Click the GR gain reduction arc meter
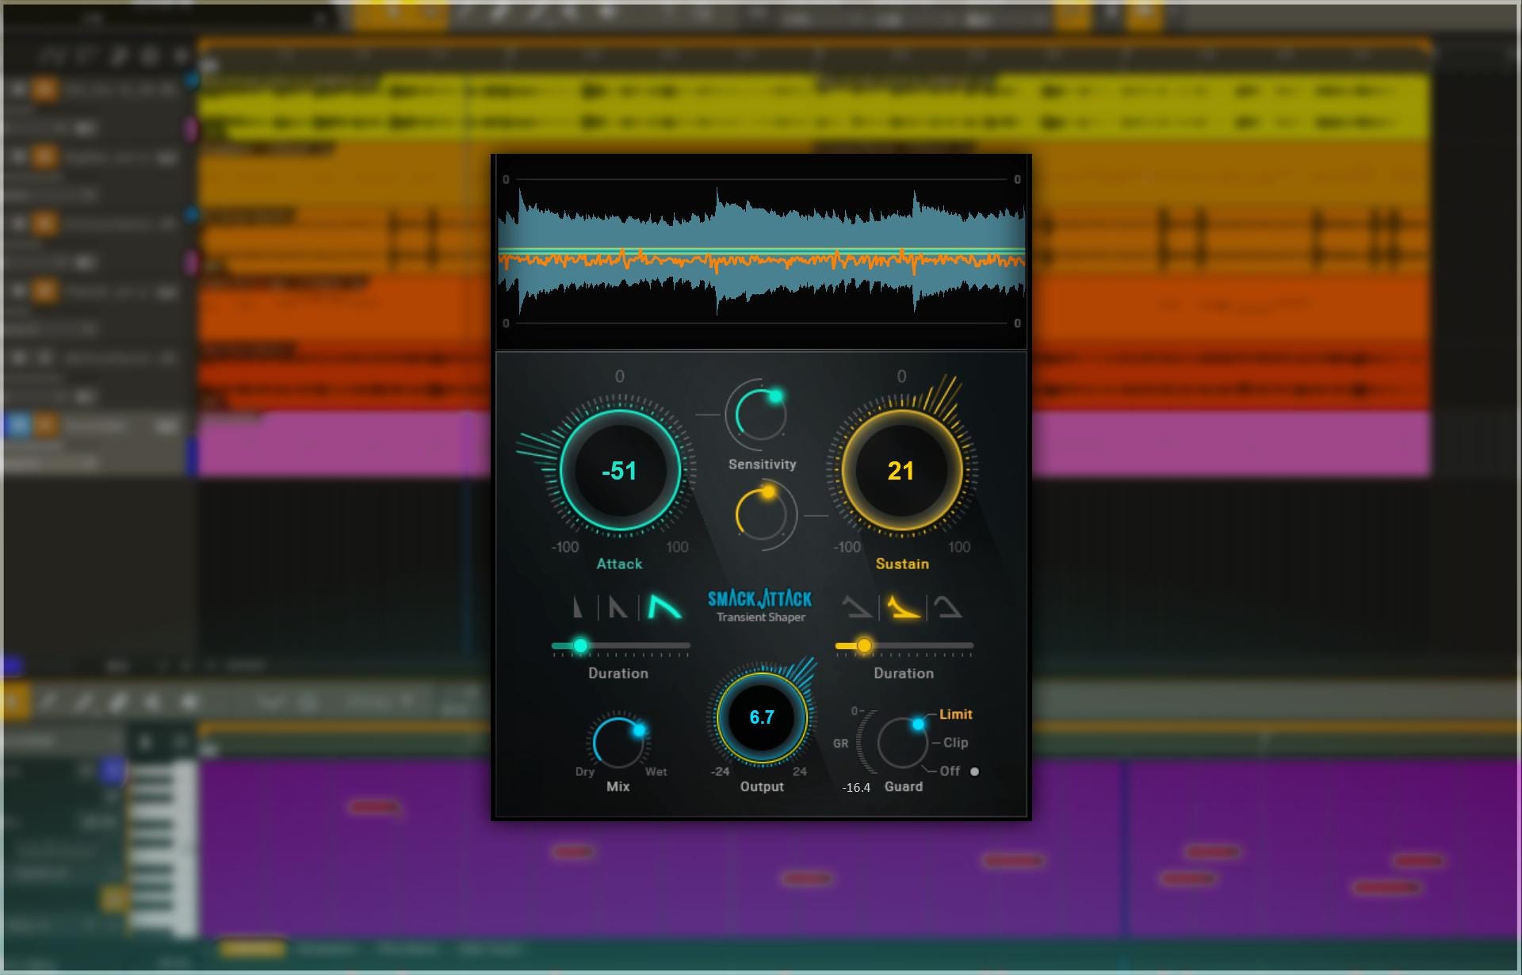 click(x=866, y=742)
